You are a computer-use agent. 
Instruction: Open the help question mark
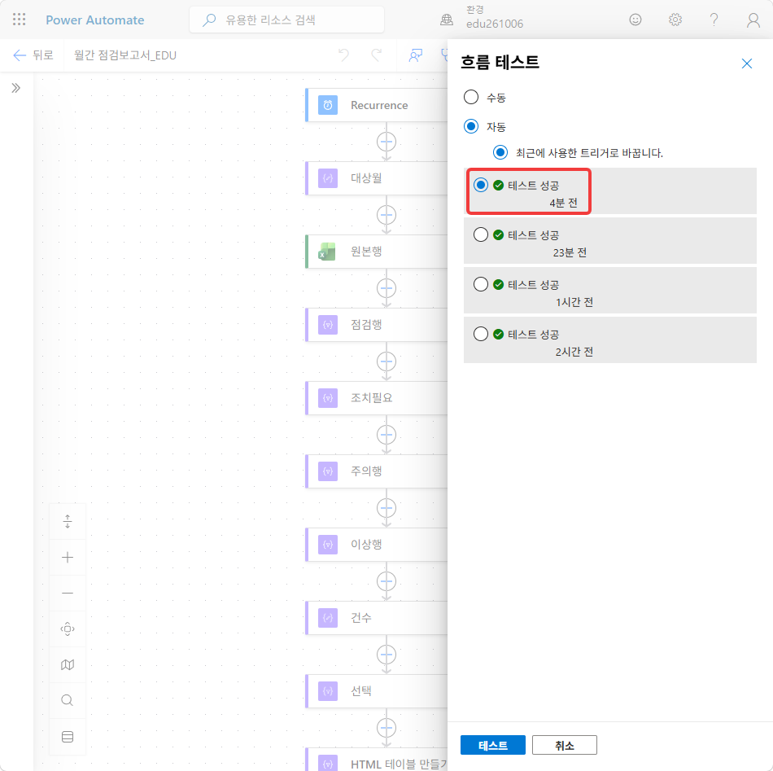(714, 20)
